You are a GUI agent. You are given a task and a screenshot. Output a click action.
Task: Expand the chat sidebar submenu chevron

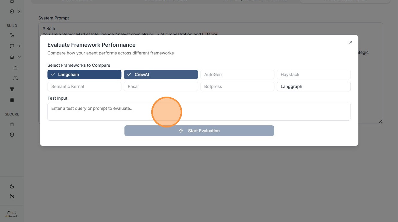[19, 46]
